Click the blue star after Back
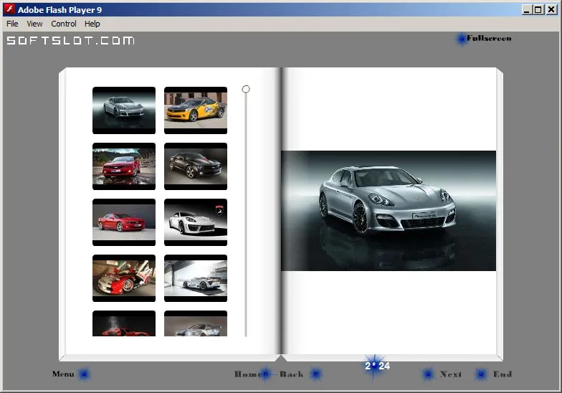The width and height of the screenshot is (562, 393). [315, 374]
